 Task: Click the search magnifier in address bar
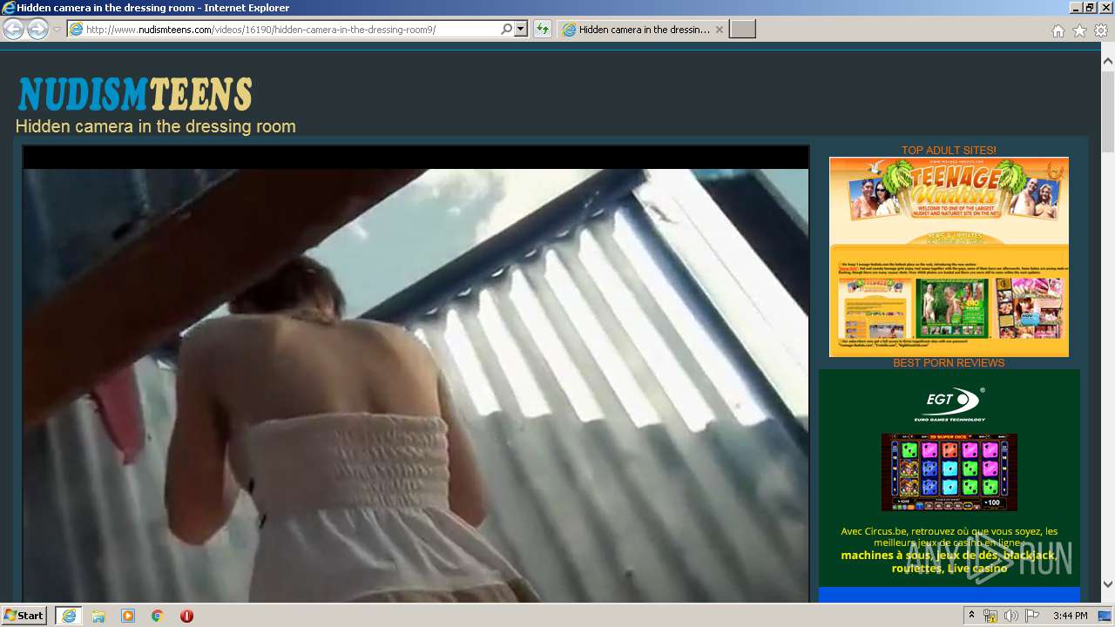[506, 29]
